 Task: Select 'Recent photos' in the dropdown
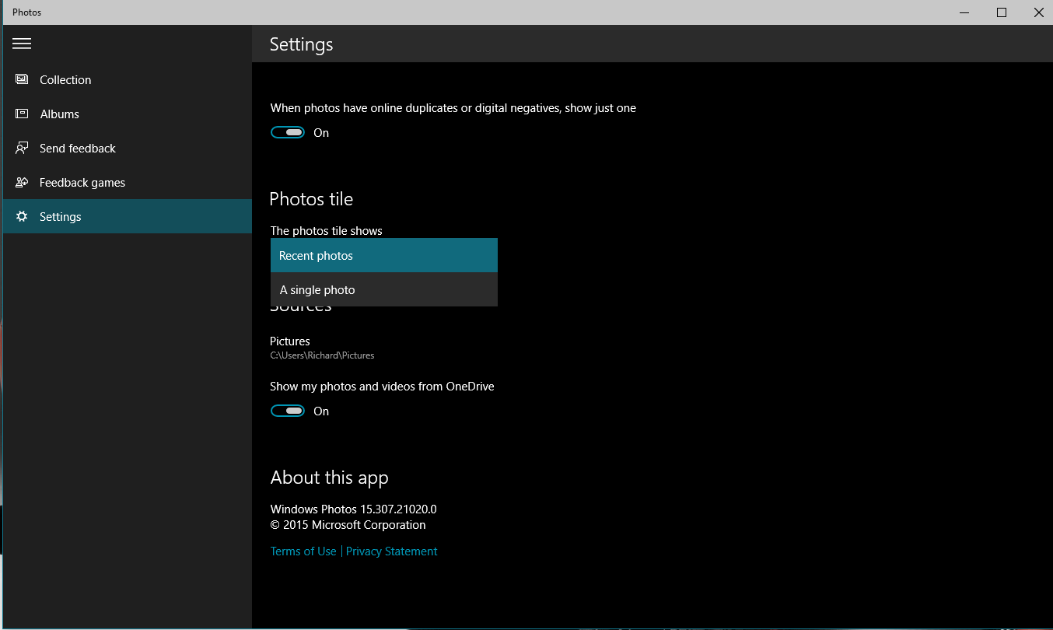point(383,255)
